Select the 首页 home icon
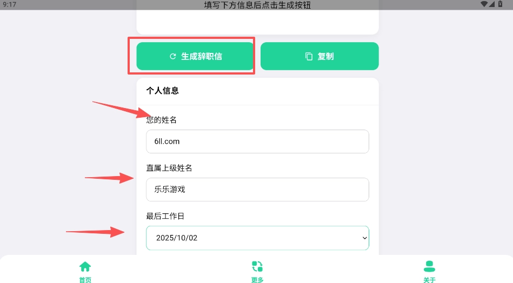513x283 pixels. pos(85,267)
